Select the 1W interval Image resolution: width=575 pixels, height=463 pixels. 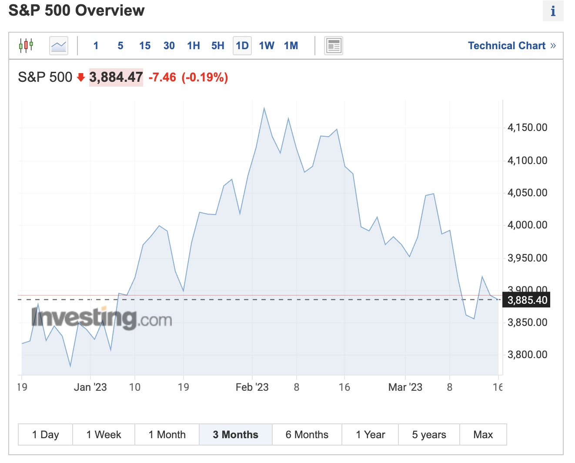(x=267, y=46)
